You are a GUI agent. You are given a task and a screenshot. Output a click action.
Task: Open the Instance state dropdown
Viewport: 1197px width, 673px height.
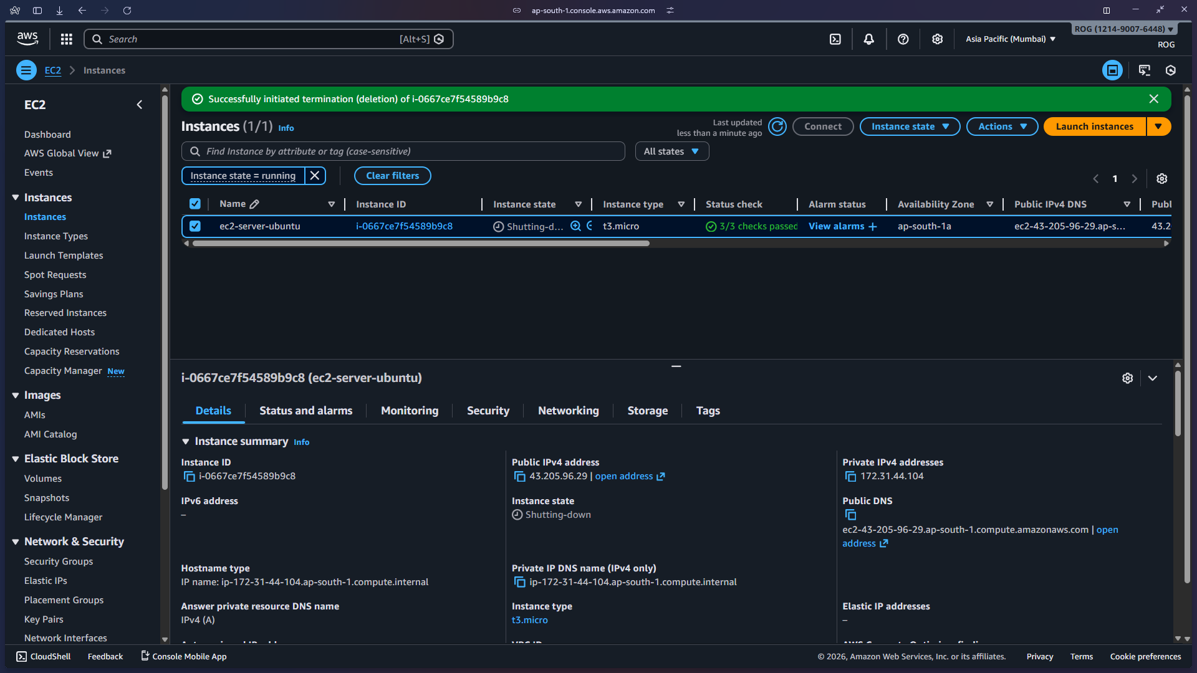click(910, 126)
